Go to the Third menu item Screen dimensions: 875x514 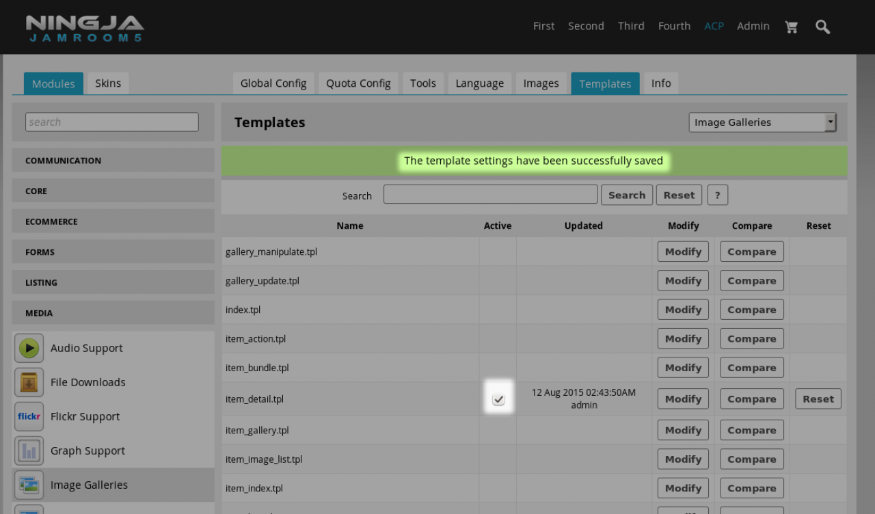[631, 26]
